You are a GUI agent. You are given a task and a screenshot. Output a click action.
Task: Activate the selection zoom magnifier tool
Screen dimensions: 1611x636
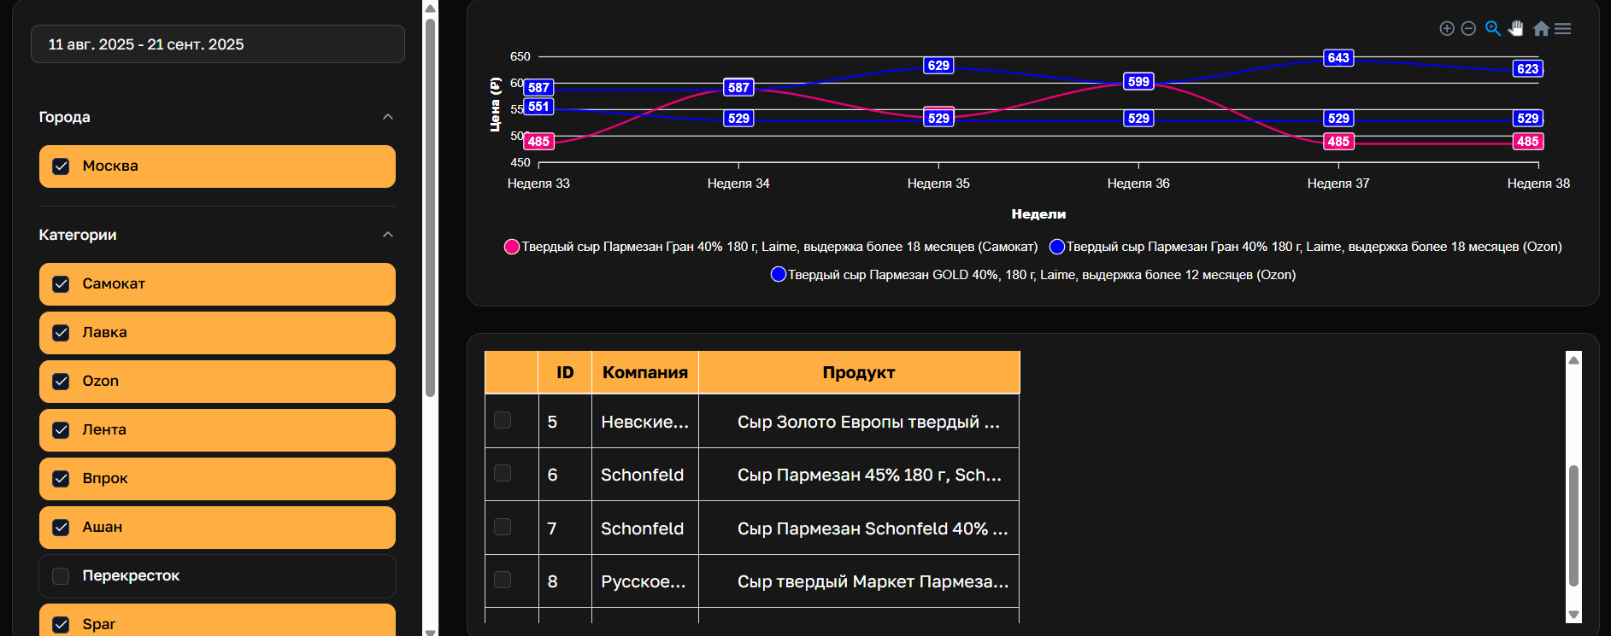1493,28
